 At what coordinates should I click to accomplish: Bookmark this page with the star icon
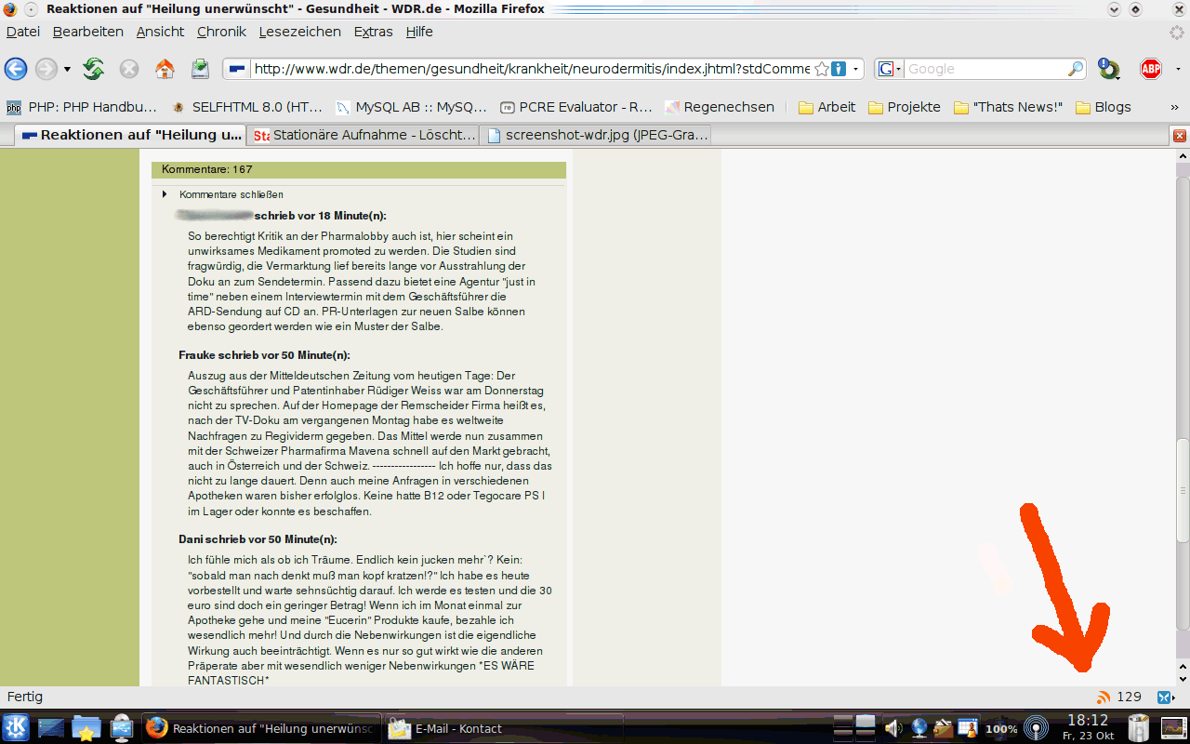[821, 69]
